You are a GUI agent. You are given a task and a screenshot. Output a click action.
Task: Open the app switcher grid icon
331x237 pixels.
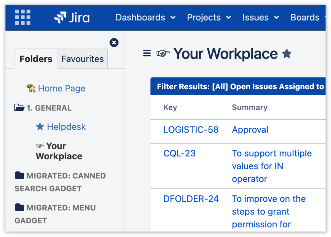tap(23, 17)
